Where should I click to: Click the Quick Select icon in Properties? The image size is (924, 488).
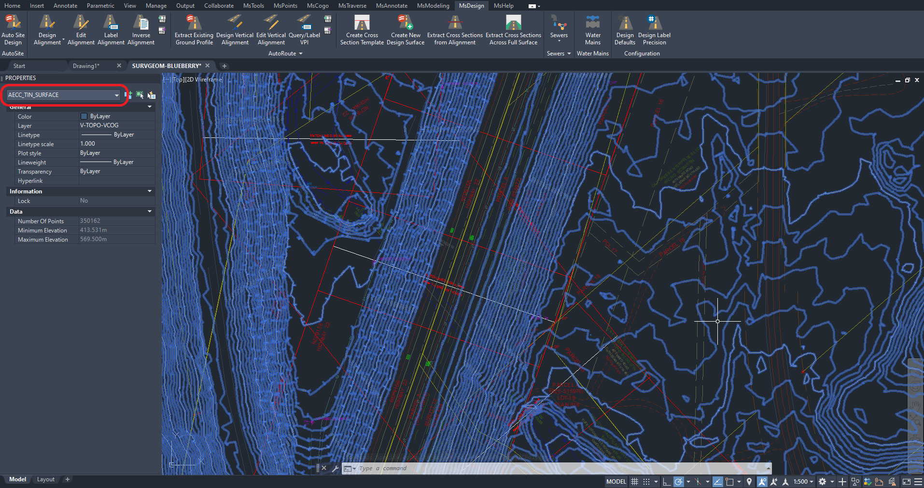pos(152,95)
